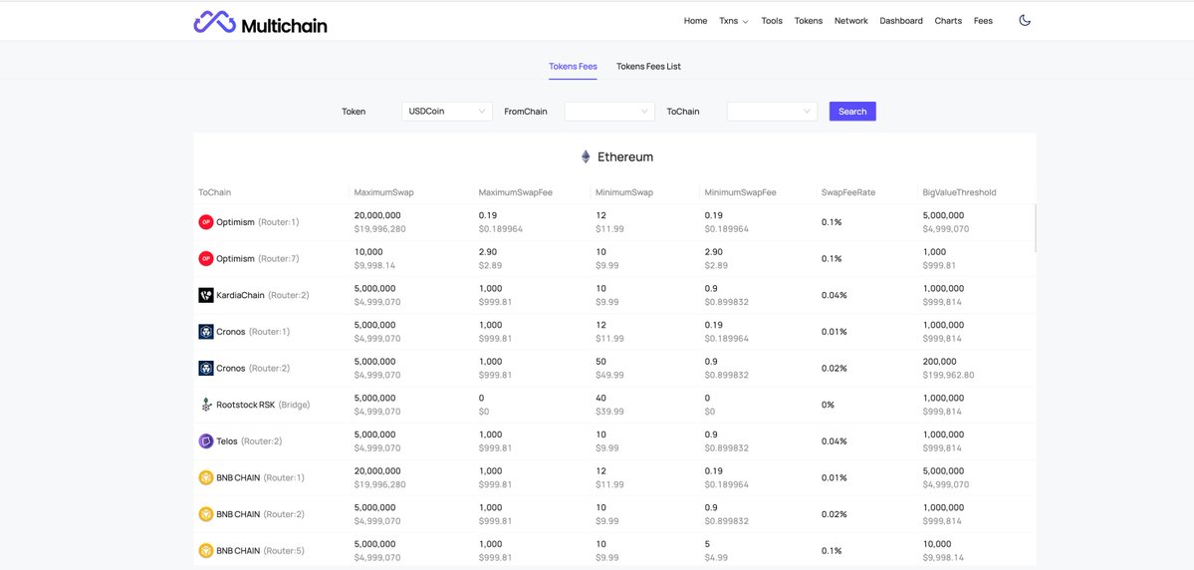Click the MinimumSwap column header
This screenshot has width=1194, height=570.
[624, 192]
